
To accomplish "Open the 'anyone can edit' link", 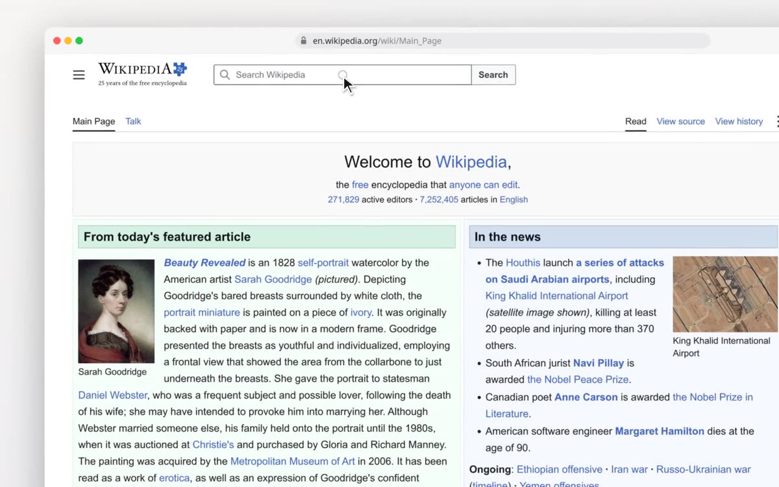I will (483, 184).
